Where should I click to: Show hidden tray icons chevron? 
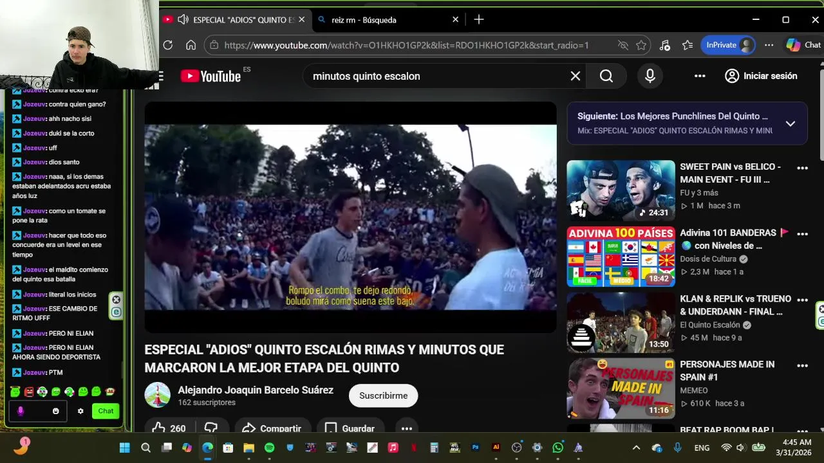pos(636,448)
